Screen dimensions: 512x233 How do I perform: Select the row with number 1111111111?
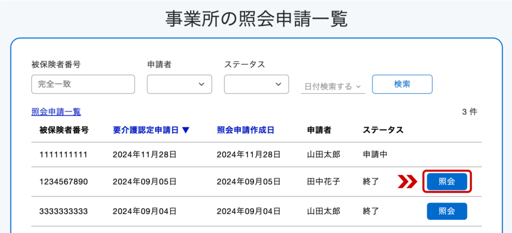click(256, 155)
